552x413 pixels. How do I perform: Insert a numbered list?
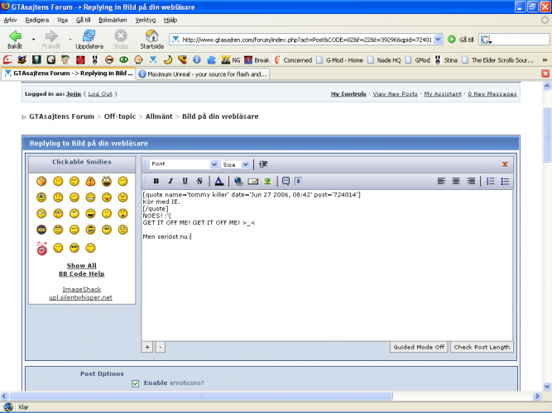tap(490, 181)
